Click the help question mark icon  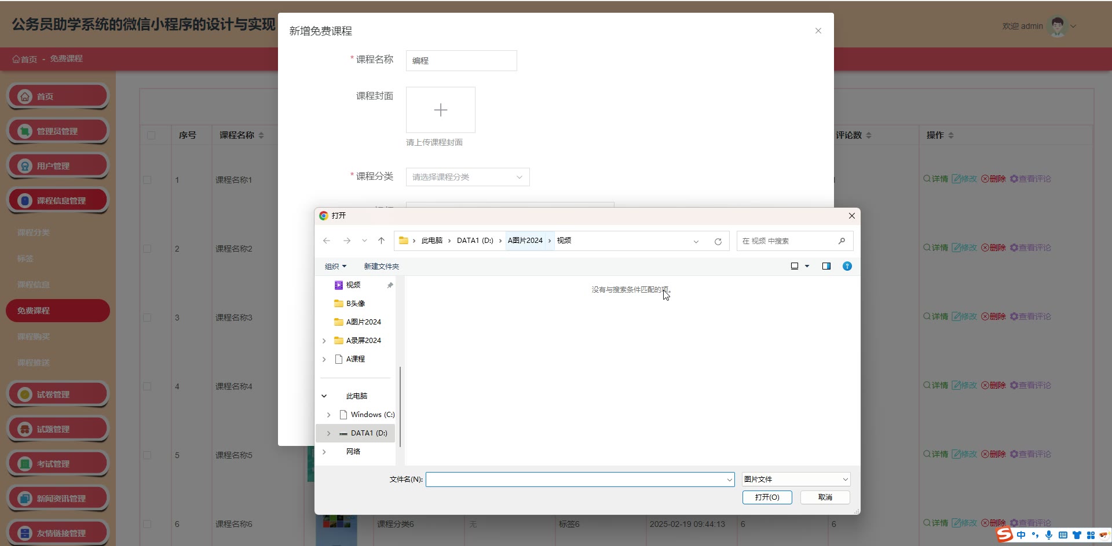847,266
